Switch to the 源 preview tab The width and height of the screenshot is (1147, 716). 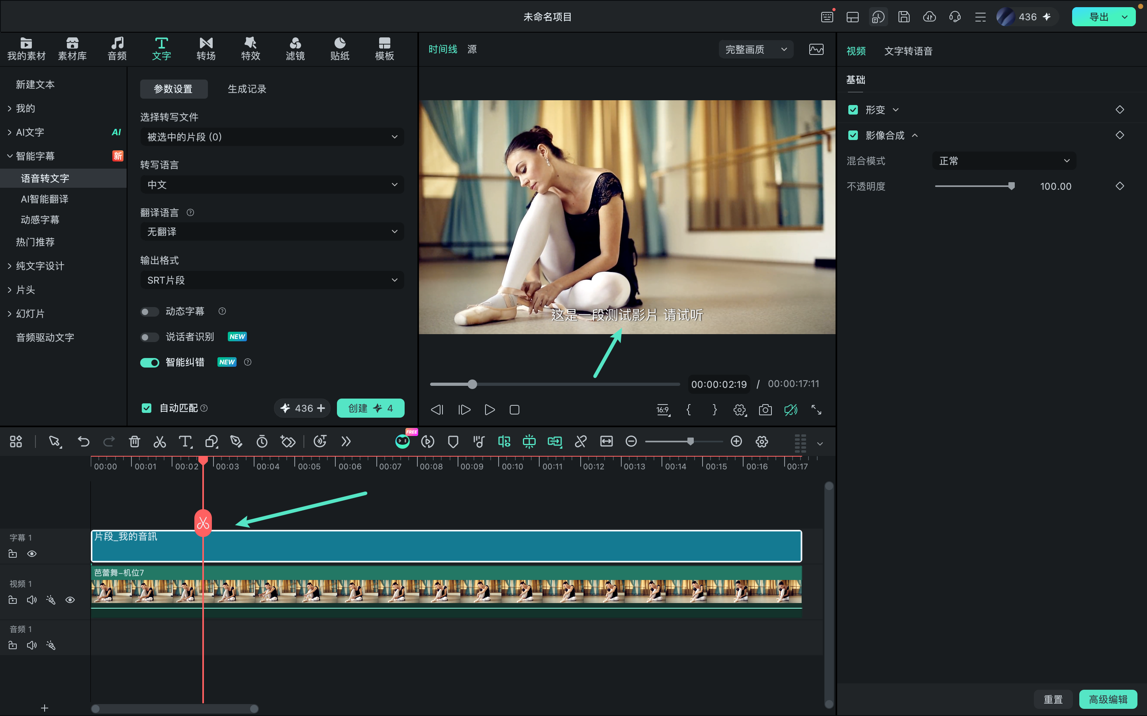coord(472,49)
